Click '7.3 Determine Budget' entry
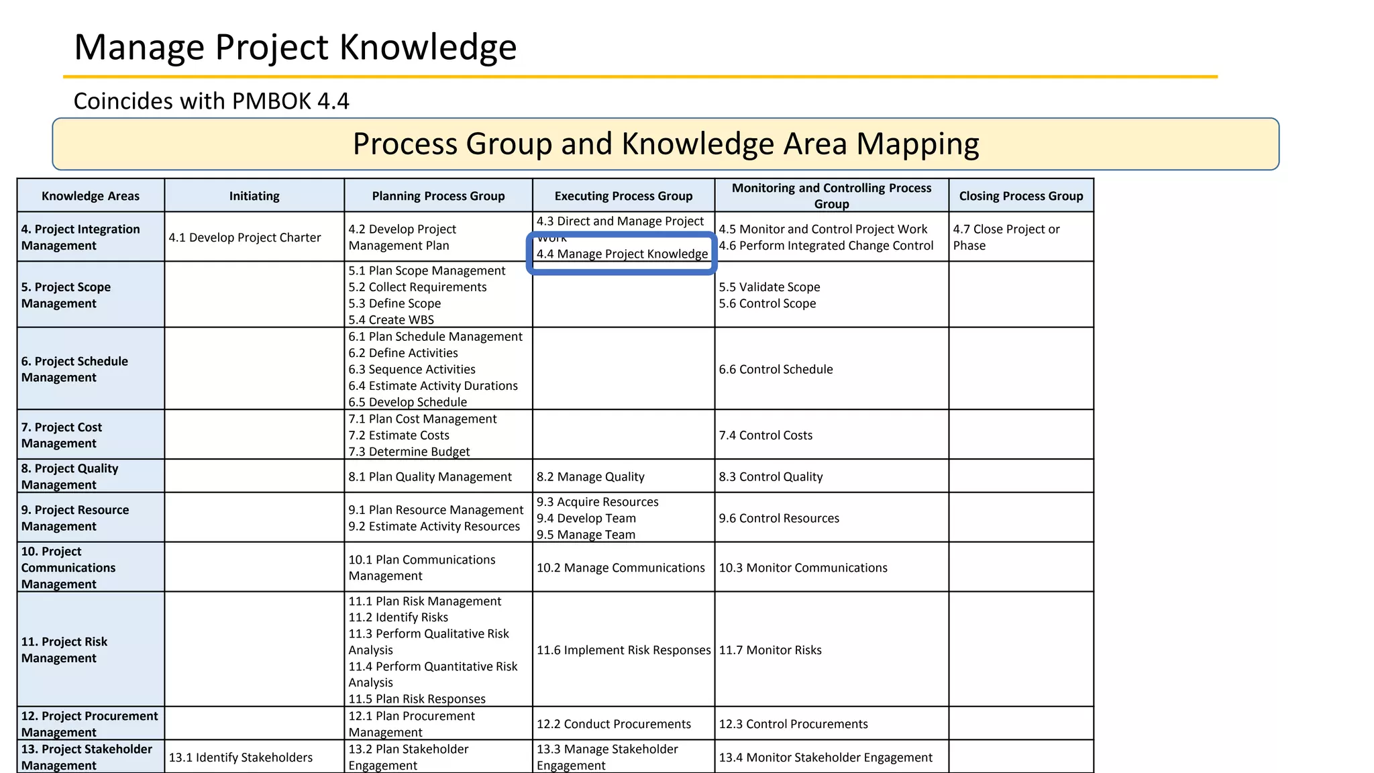This screenshot has height=773, width=1374. click(409, 452)
